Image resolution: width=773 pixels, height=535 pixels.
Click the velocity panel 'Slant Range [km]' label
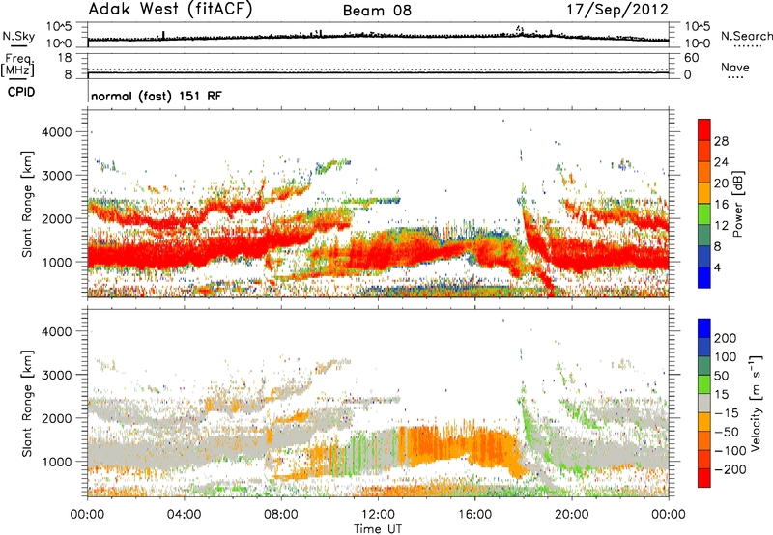tap(27, 403)
